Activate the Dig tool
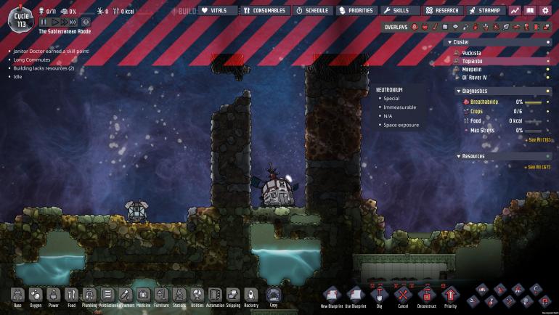The image size is (559, 315). 377,296
